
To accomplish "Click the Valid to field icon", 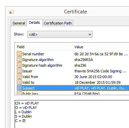I will 19,82.
